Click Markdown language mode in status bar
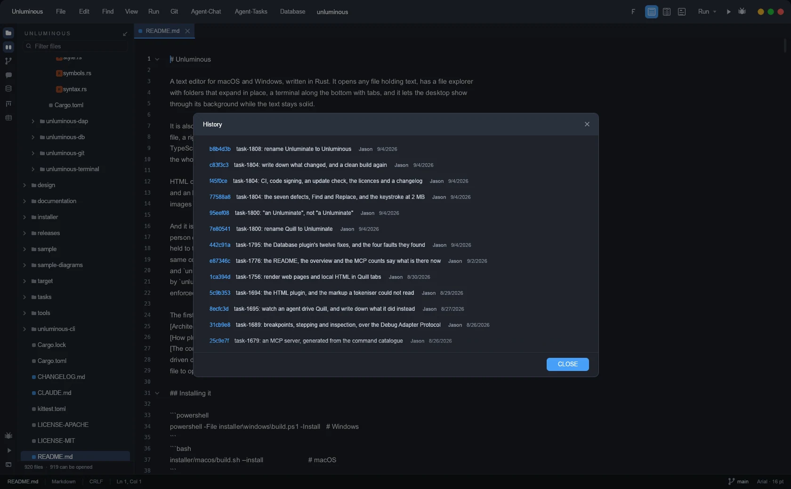 coord(64,481)
